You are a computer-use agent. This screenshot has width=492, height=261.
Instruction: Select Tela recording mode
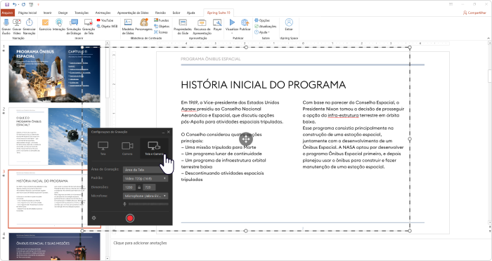(103, 148)
